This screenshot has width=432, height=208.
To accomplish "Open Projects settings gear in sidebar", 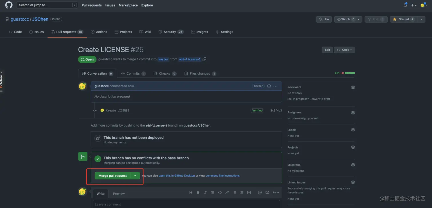I will click(353, 147).
